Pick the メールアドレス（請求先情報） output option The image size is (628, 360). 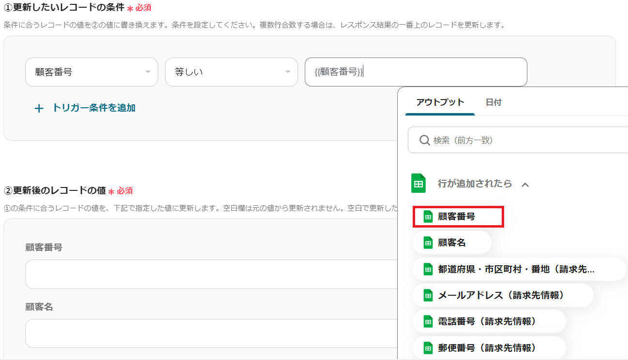[501, 295]
